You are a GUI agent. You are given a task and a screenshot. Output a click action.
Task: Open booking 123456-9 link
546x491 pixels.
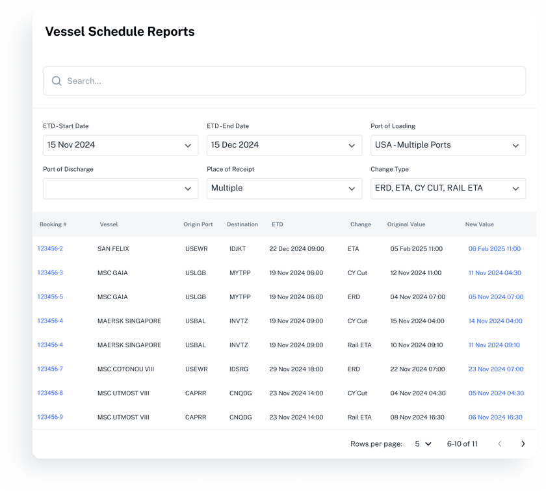(50, 417)
